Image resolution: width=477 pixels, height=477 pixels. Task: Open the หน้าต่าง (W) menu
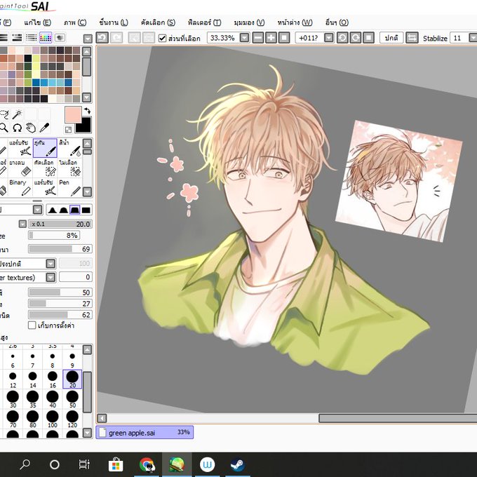point(295,22)
